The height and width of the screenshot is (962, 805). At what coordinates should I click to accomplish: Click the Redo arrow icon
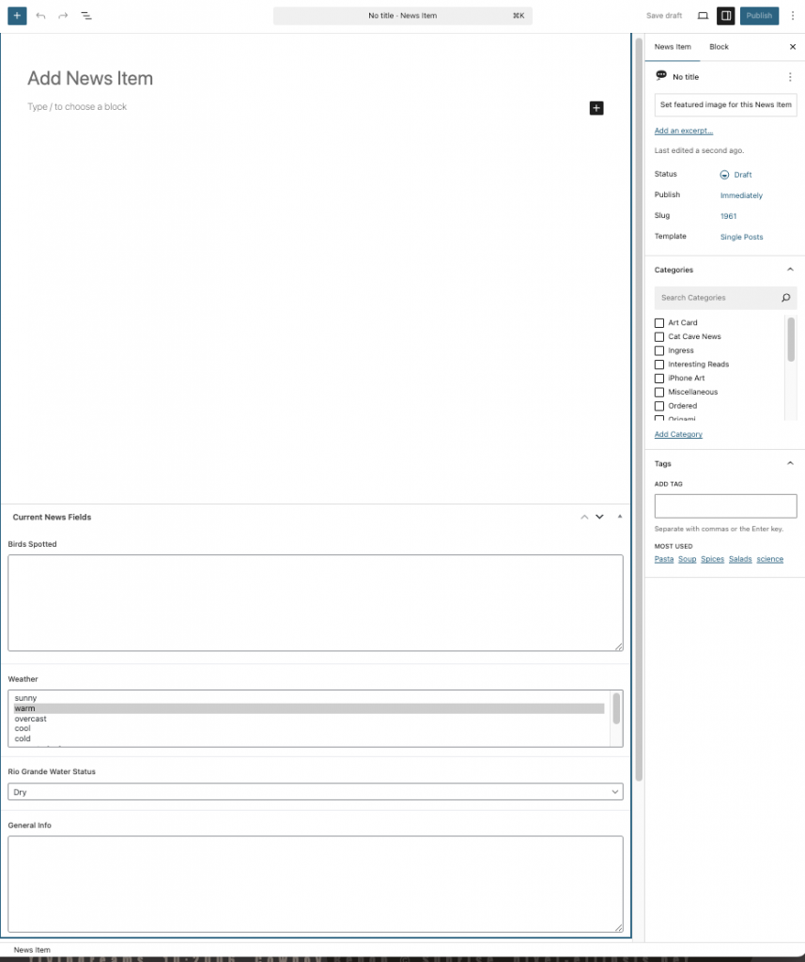tap(63, 16)
